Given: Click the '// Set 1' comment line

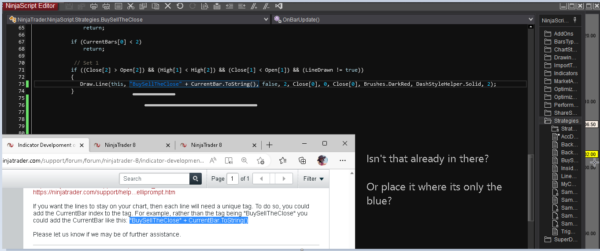Looking at the screenshot, I should pyautogui.click(x=86, y=63).
